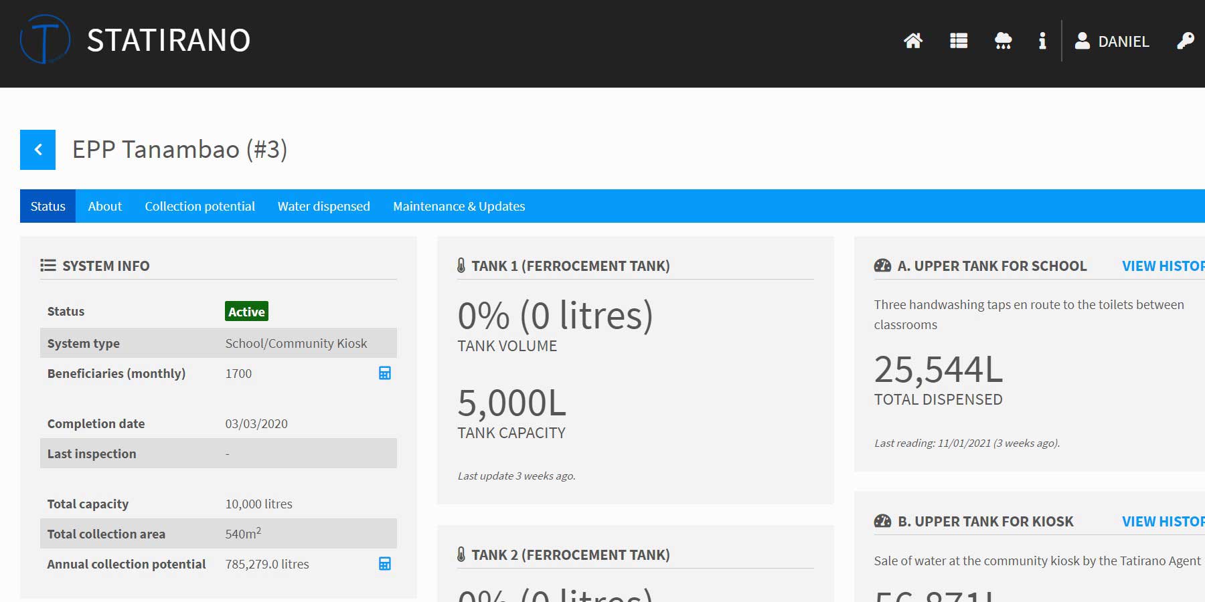
Task: Open Collection potential tab
Action: point(199,206)
